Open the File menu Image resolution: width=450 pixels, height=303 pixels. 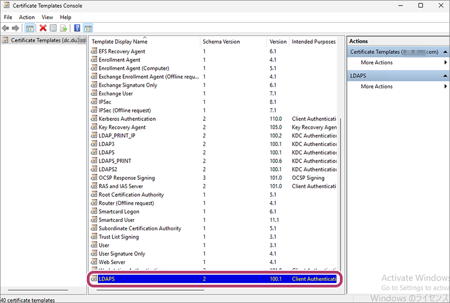click(x=8, y=17)
